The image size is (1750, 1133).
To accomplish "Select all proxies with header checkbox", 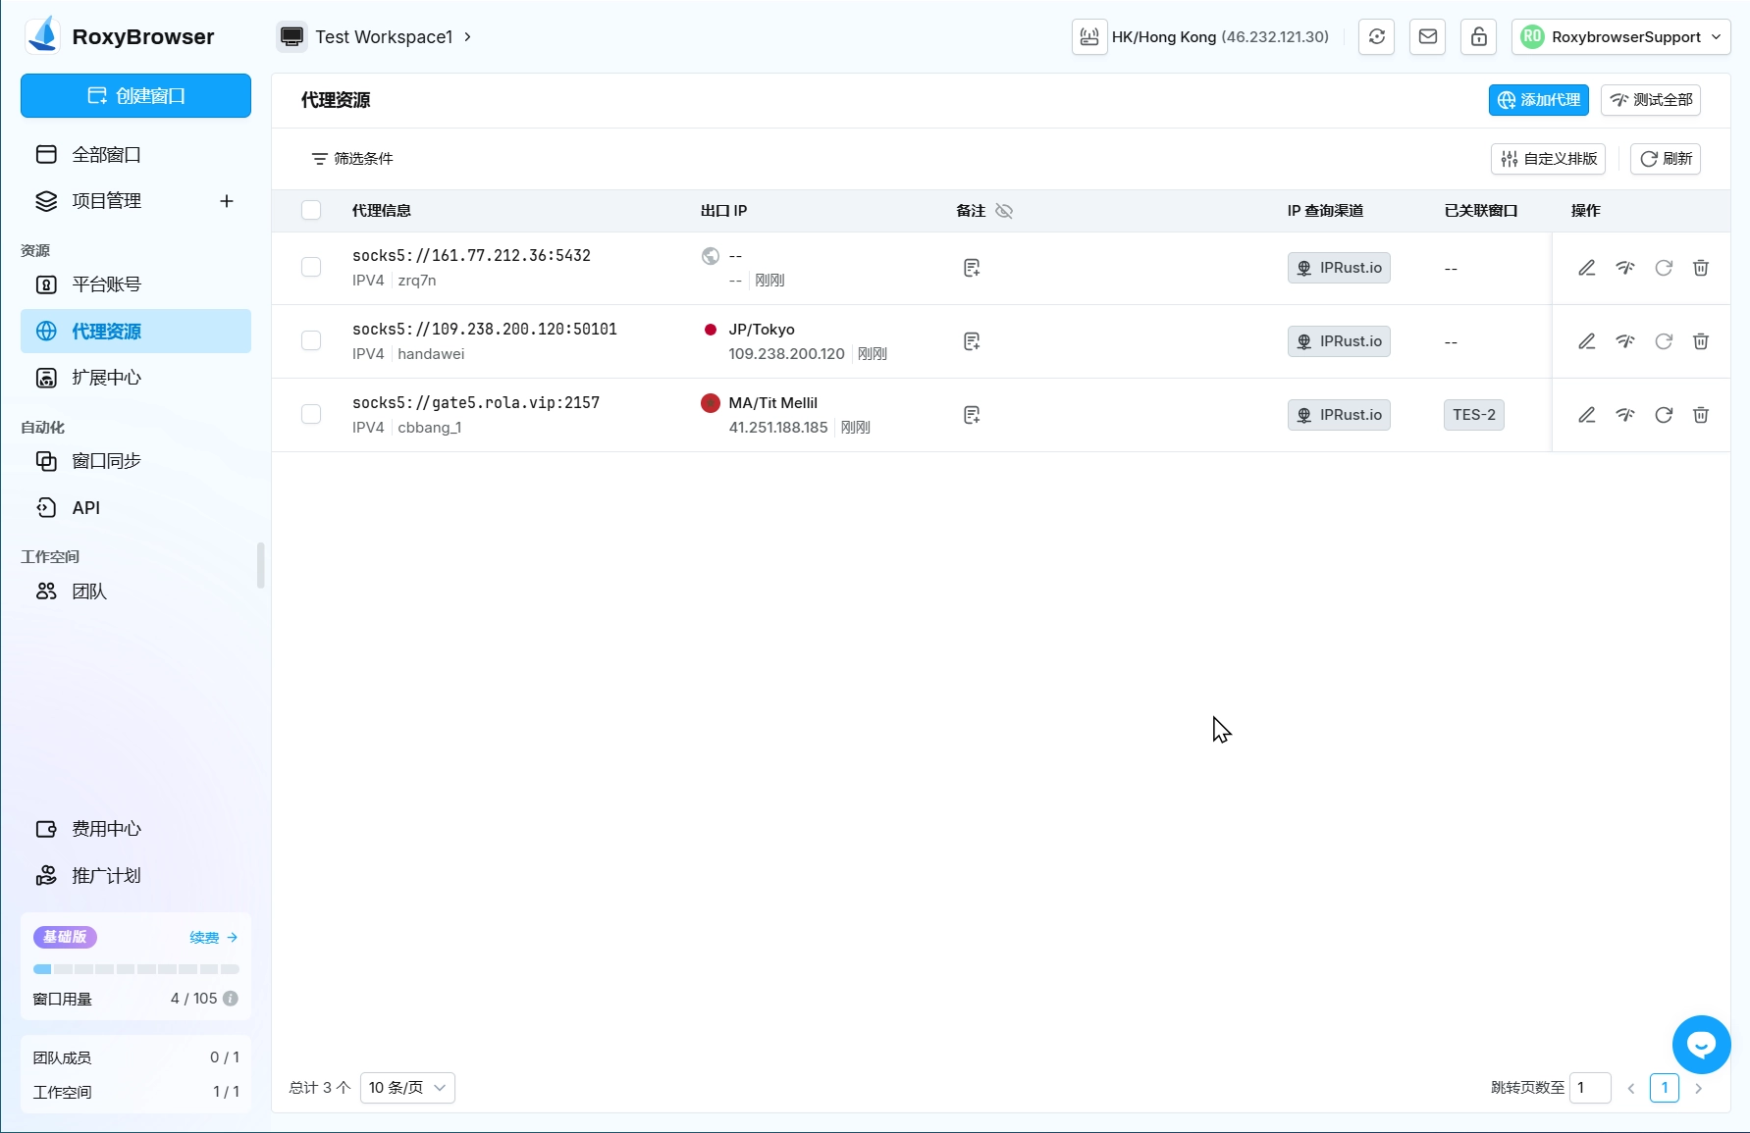I will tap(311, 211).
